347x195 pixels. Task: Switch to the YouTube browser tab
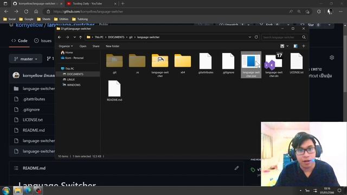pos(91,4)
